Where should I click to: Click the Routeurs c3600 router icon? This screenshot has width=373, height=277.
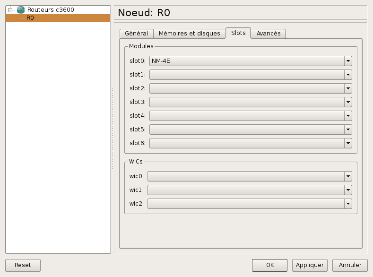(21, 10)
